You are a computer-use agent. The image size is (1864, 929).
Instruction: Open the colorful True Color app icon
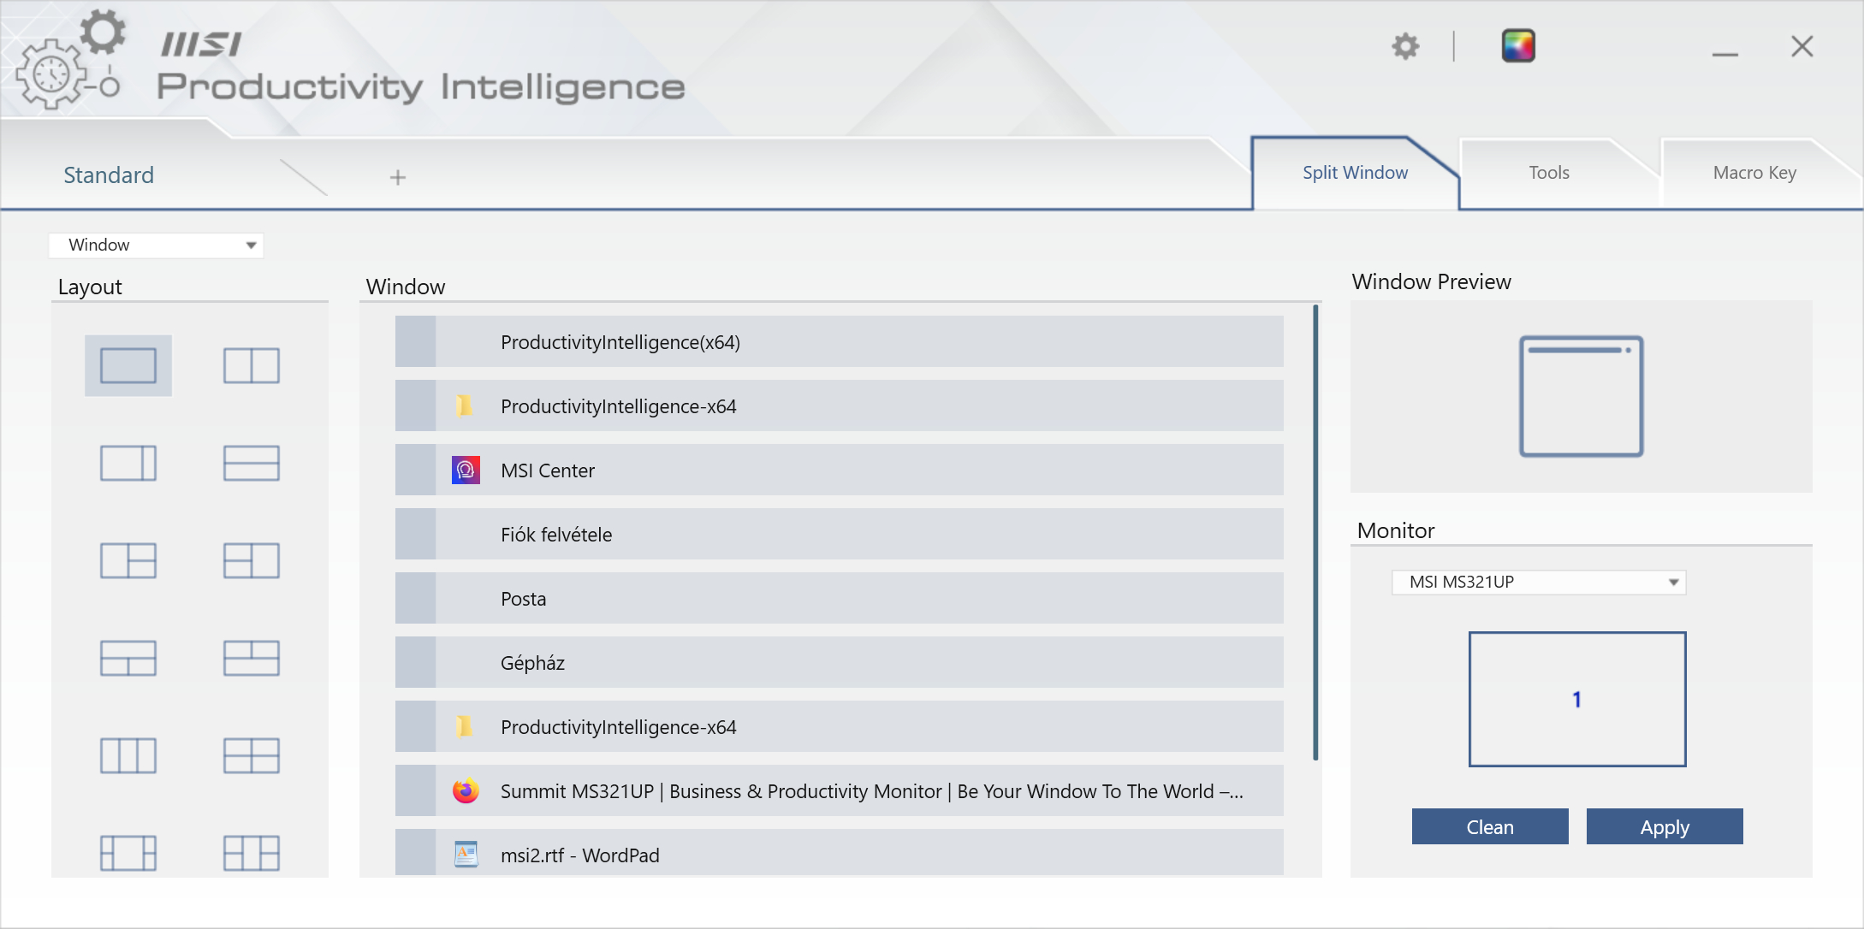tap(1518, 46)
